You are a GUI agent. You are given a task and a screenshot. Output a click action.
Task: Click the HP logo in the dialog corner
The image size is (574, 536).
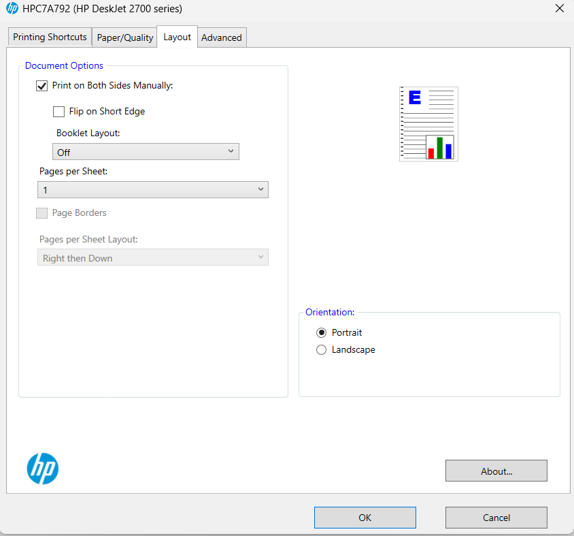pyautogui.click(x=42, y=469)
